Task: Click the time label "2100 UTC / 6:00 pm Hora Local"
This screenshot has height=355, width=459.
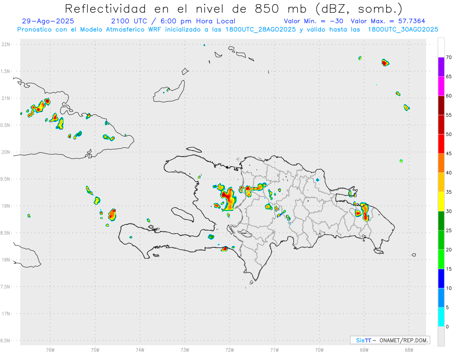Action: pyautogui.click(x=173, y=21)
